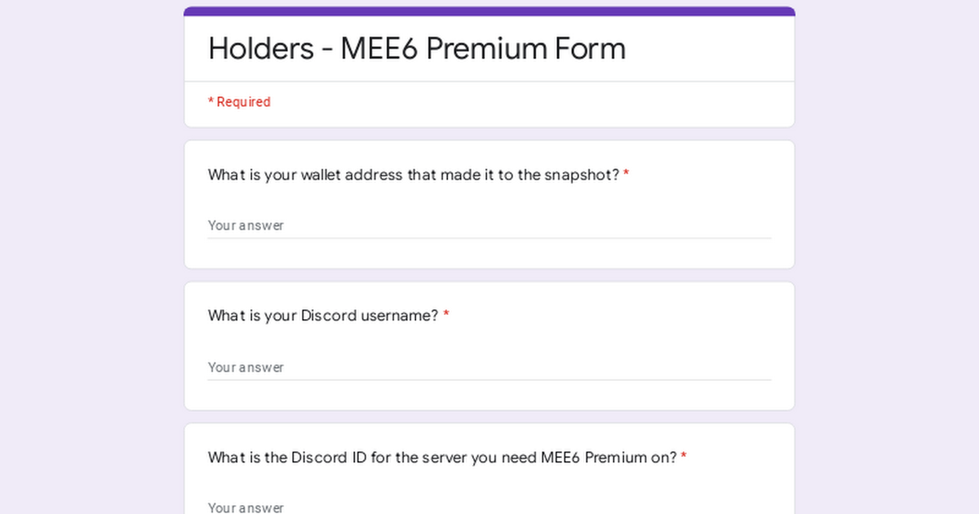Image resolution: width=979 pixels, height=514 pixels.
Task: Click the red asterisk after server ID question
Action: [x=684, y=457]
